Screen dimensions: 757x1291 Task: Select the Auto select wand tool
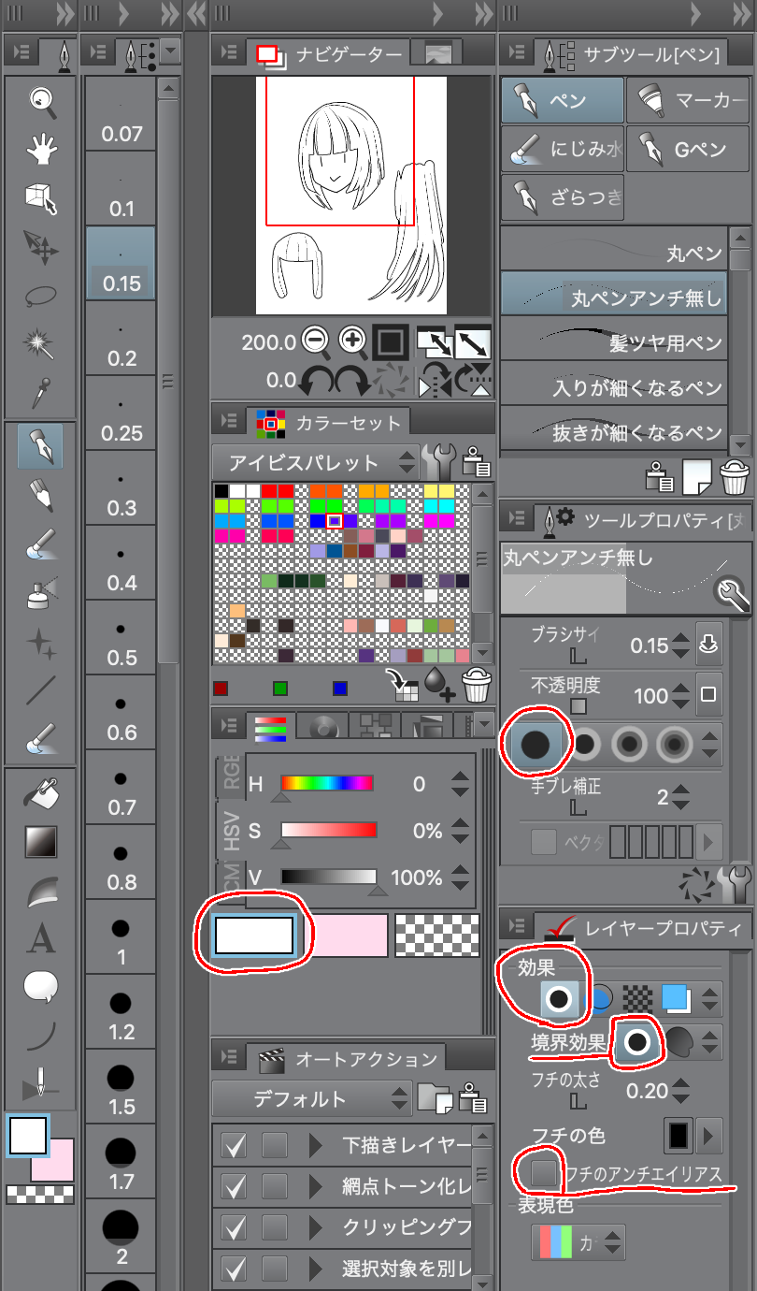(x=40, y=345)
